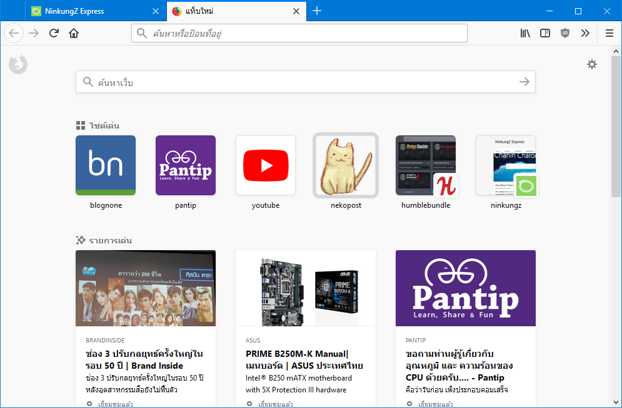The width and height of the screenshot is (622, 408).
Task: Open the Pantip CPU temperature thread
Action: click(x=459, y=366)
